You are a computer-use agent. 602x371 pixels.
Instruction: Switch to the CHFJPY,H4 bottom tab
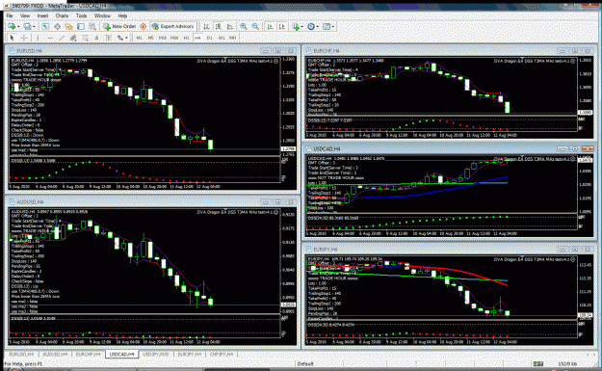pos(222,354)
